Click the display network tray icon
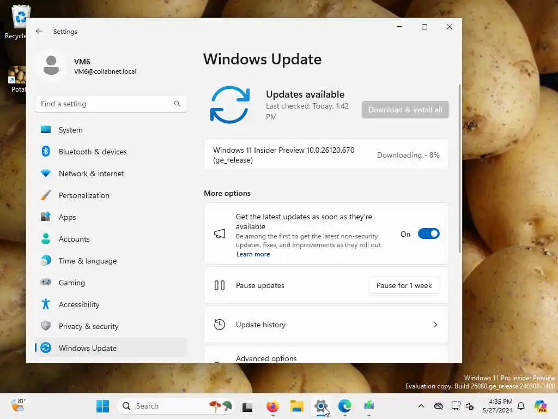Image resolution: width=558 pixels, height=419 pixels. [456, 406]
